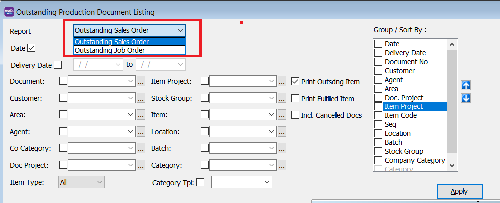Tick Delivery Date in Group/Sort list
This screenshot has width=500, height=203.
coord(379,53)
